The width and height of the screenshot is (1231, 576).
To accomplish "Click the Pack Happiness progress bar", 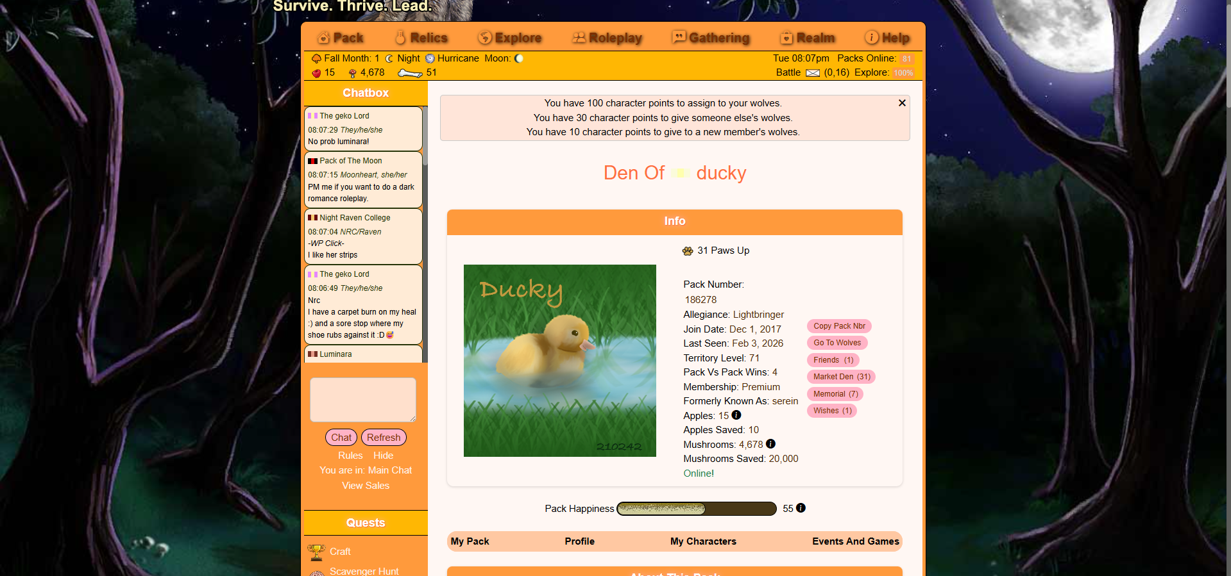I will 696,509.
